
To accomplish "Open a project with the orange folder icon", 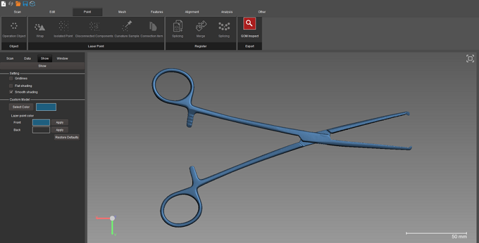I will (18, 4).
